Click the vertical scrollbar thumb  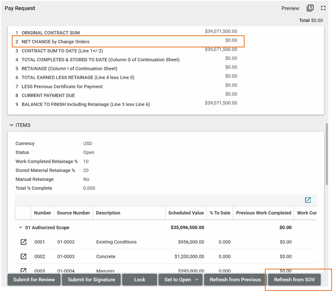[x=327, y=153]
